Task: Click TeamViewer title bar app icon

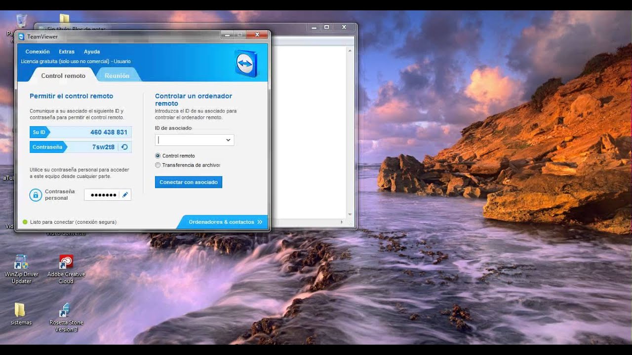Action: [21, 36]
